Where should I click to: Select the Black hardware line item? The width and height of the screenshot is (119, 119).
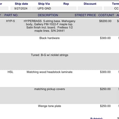(x=59, y=44)
